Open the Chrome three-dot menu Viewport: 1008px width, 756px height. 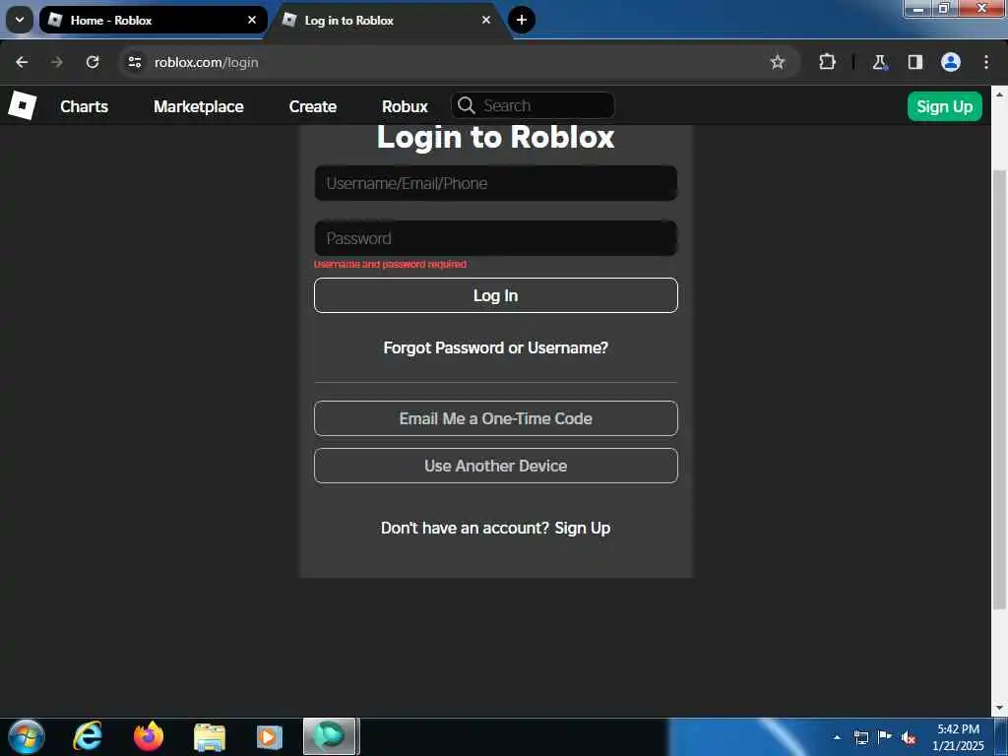point(986,62)
